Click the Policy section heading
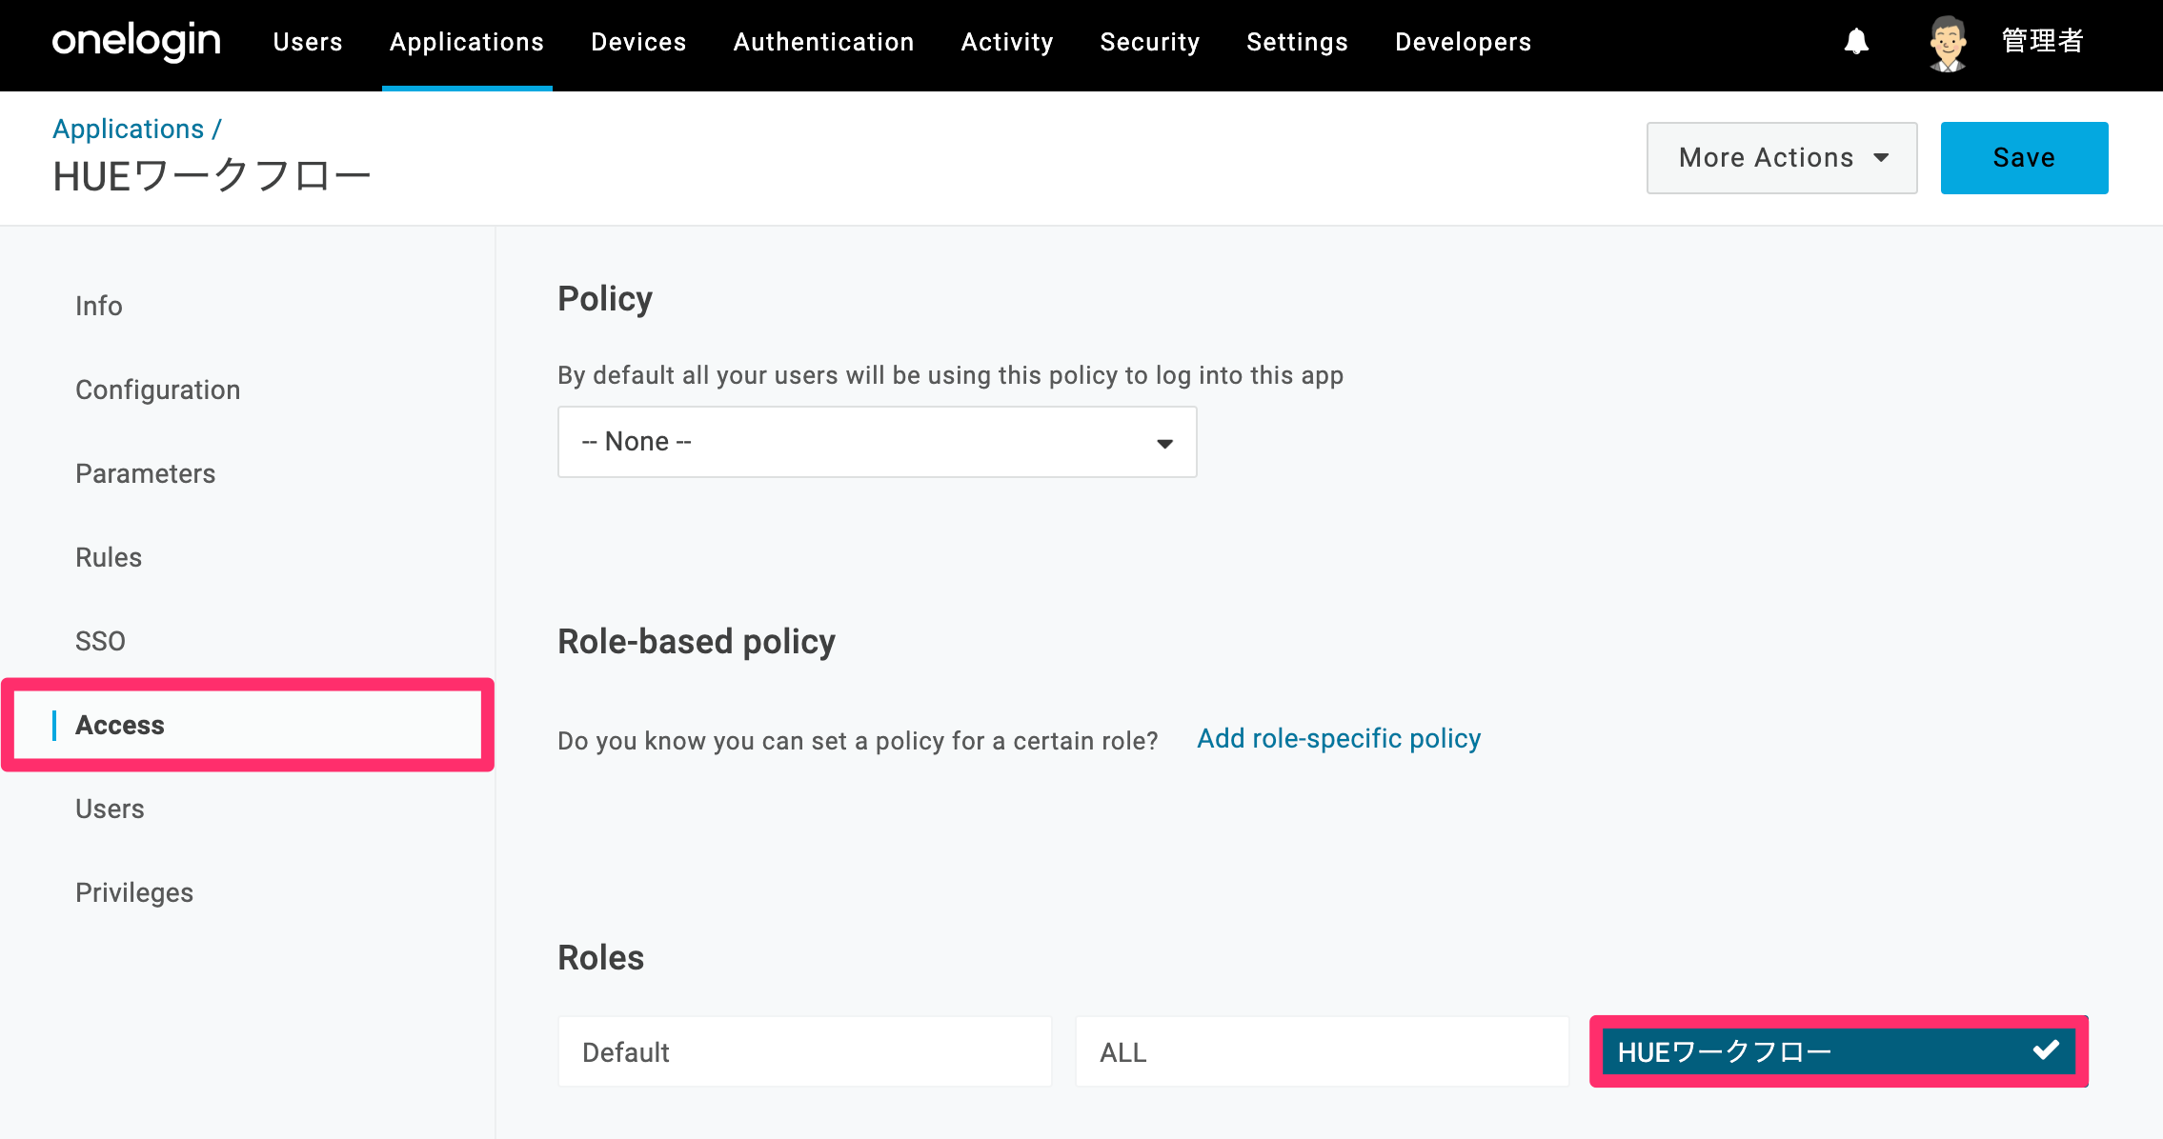The image size is (2163, 1139). tap(605, 299)
